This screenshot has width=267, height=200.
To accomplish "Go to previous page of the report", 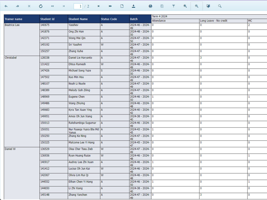I will [x=64, y=6].
